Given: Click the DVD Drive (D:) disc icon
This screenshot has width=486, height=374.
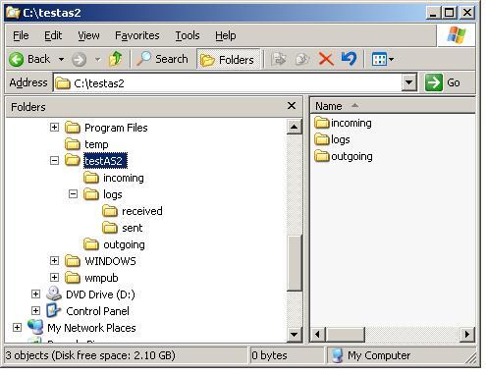Looking at the screenshot, I should pyautogui.click(x=54, y=294).
